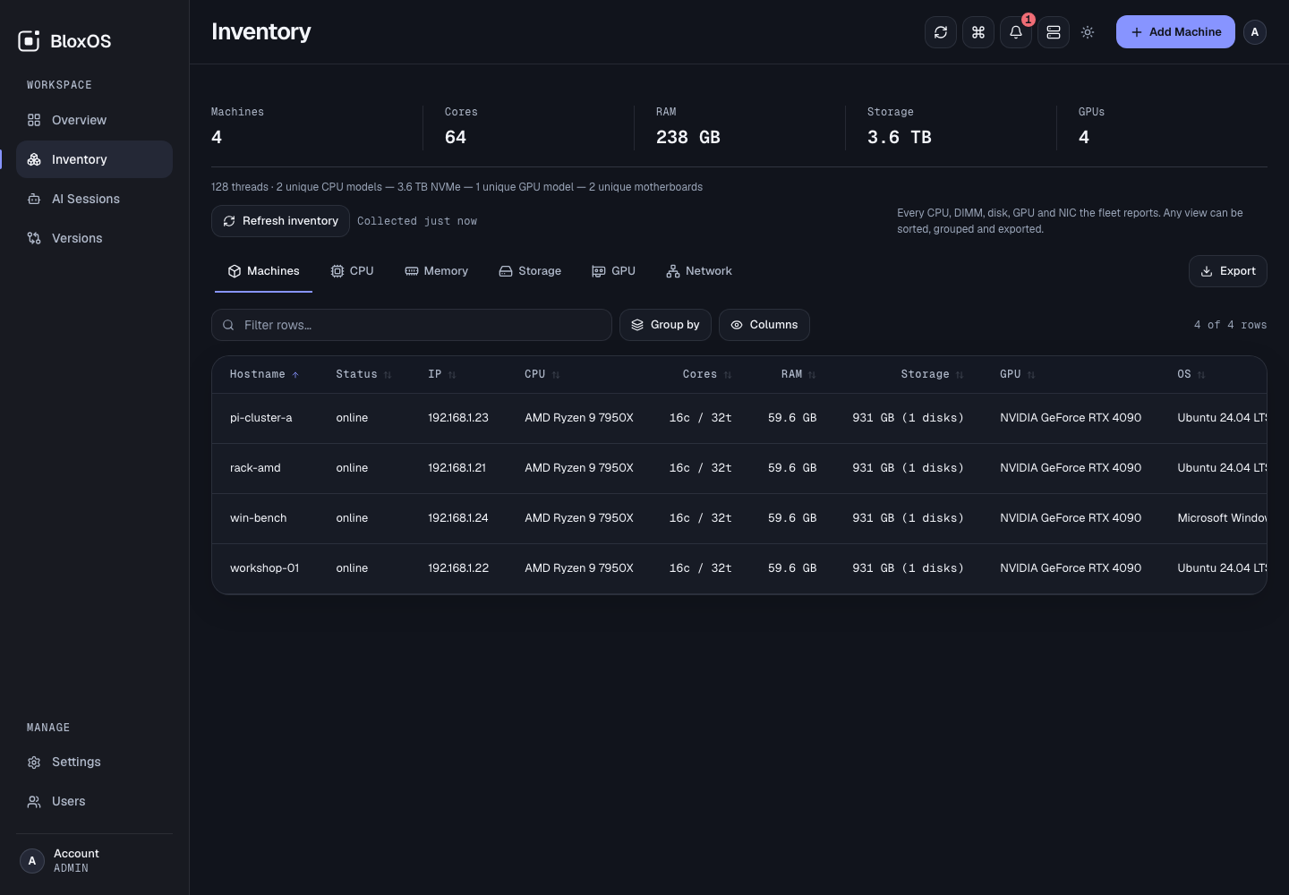Select the Machines tab
This screenshot has height=895, width=1289.
(263, 271)
